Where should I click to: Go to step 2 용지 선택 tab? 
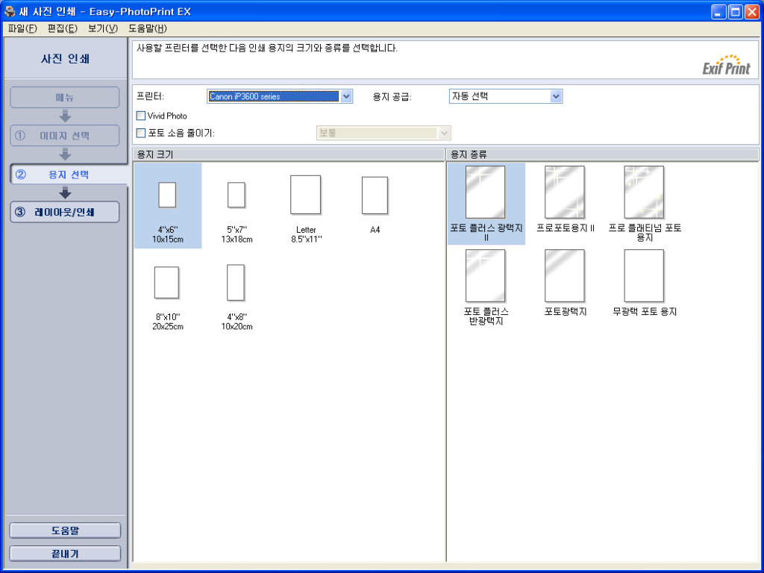pos(68,175)
